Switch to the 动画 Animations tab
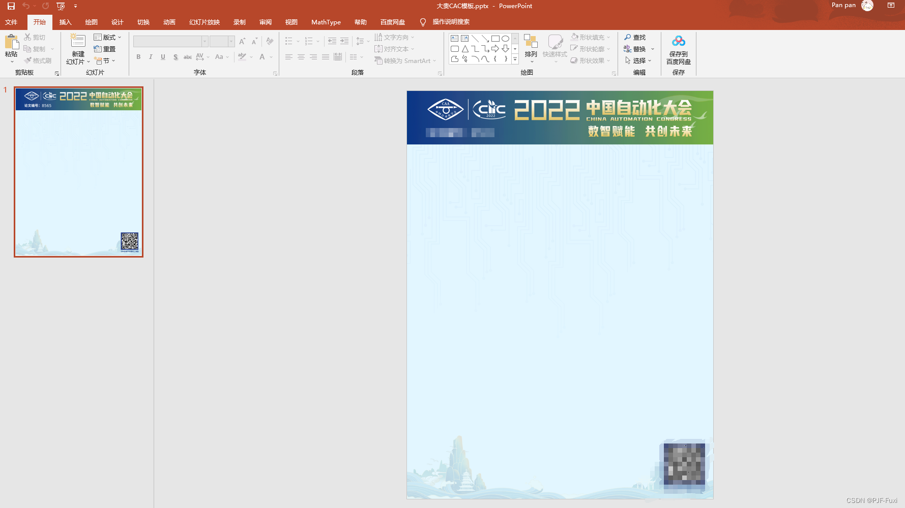 [x=169, y=22]
